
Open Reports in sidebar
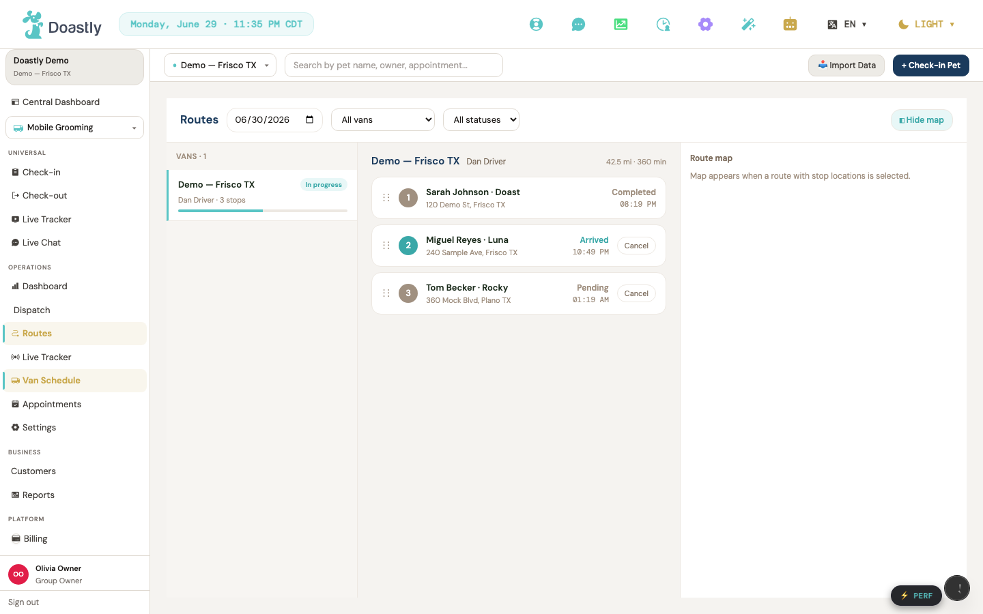point(74,495)
